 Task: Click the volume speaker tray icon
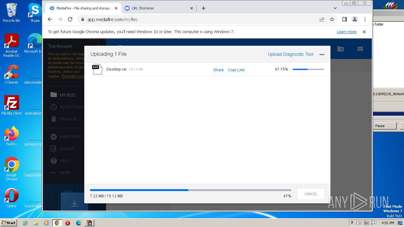coord(359,223)
